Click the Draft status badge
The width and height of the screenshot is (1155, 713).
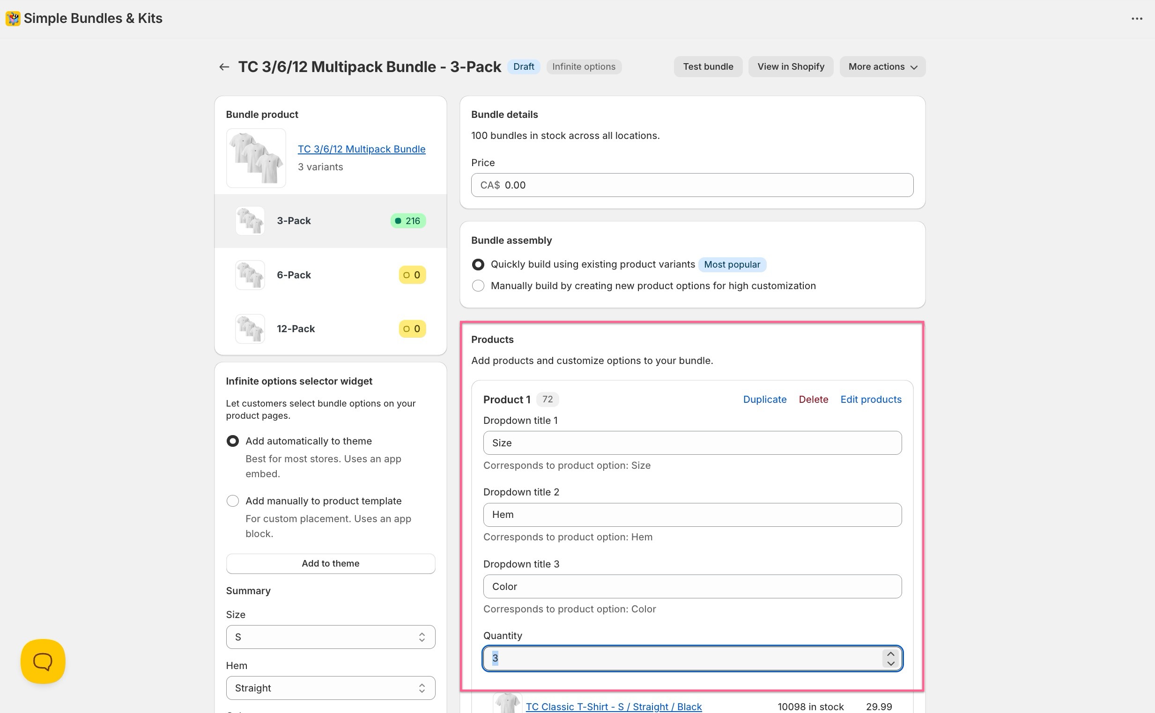524,66
